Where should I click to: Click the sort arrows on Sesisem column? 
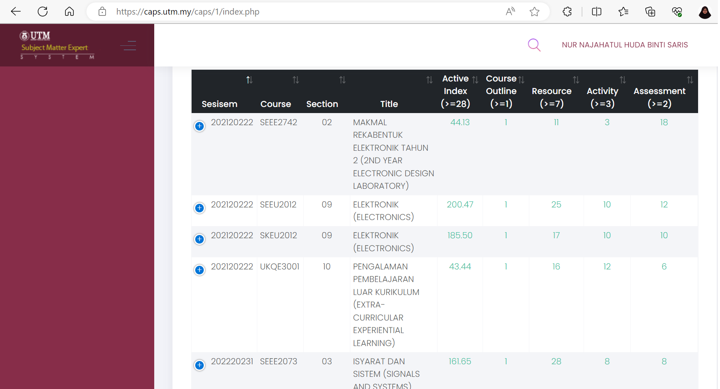click(x=249, y=80)
